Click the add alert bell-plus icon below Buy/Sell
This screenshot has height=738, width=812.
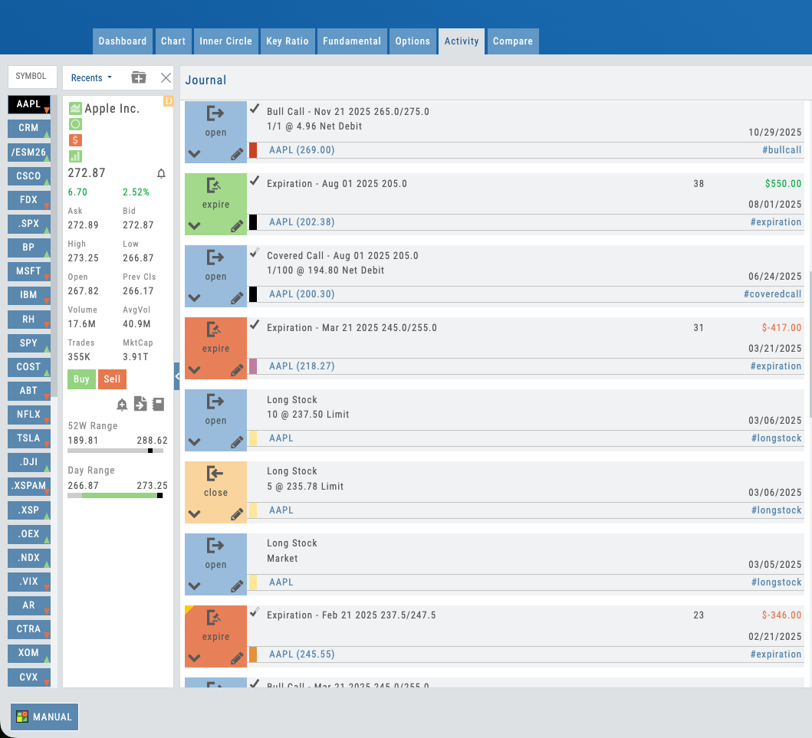122,405
